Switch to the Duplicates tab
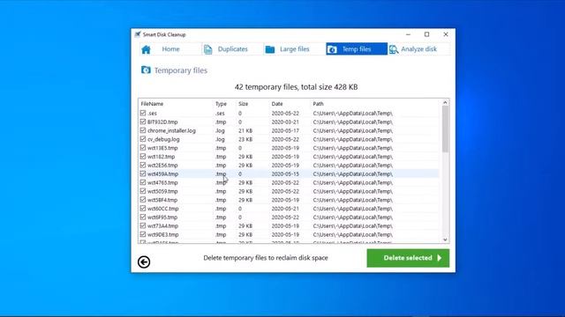 point(232,49)
